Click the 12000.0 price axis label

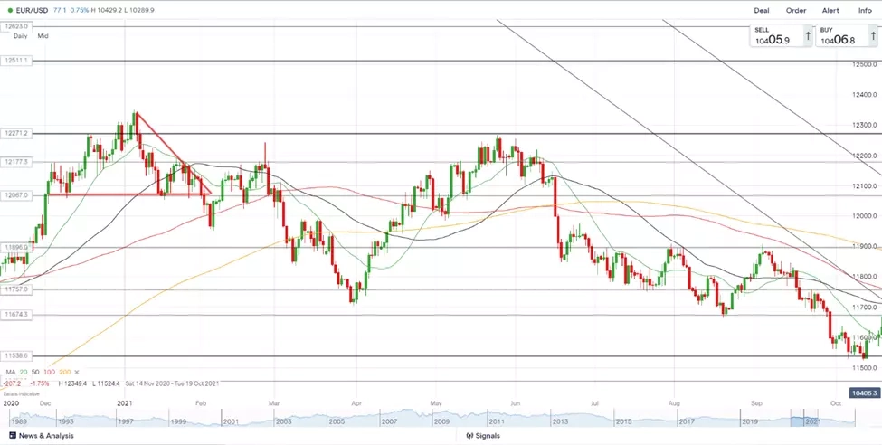coord(863,216)
